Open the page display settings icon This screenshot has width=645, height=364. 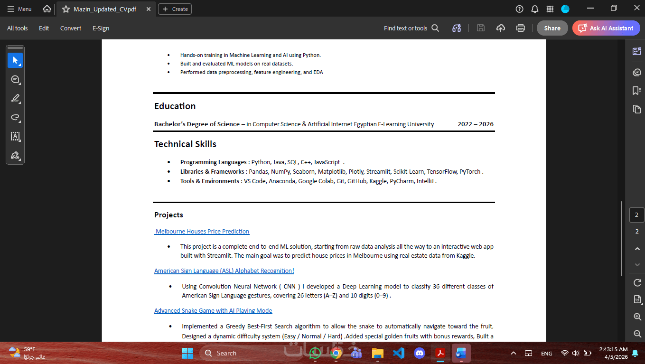click(x=637, y=299)
